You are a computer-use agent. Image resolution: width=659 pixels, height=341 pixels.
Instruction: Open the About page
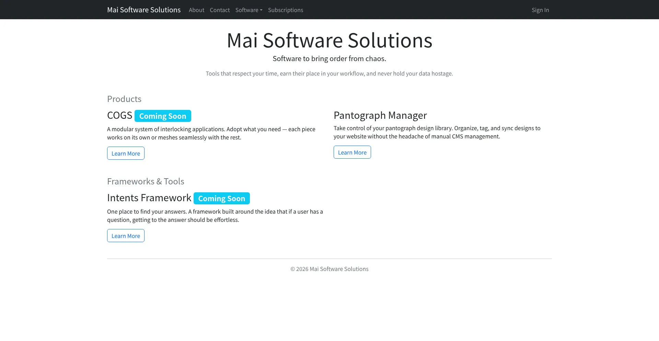pos(196,10)
